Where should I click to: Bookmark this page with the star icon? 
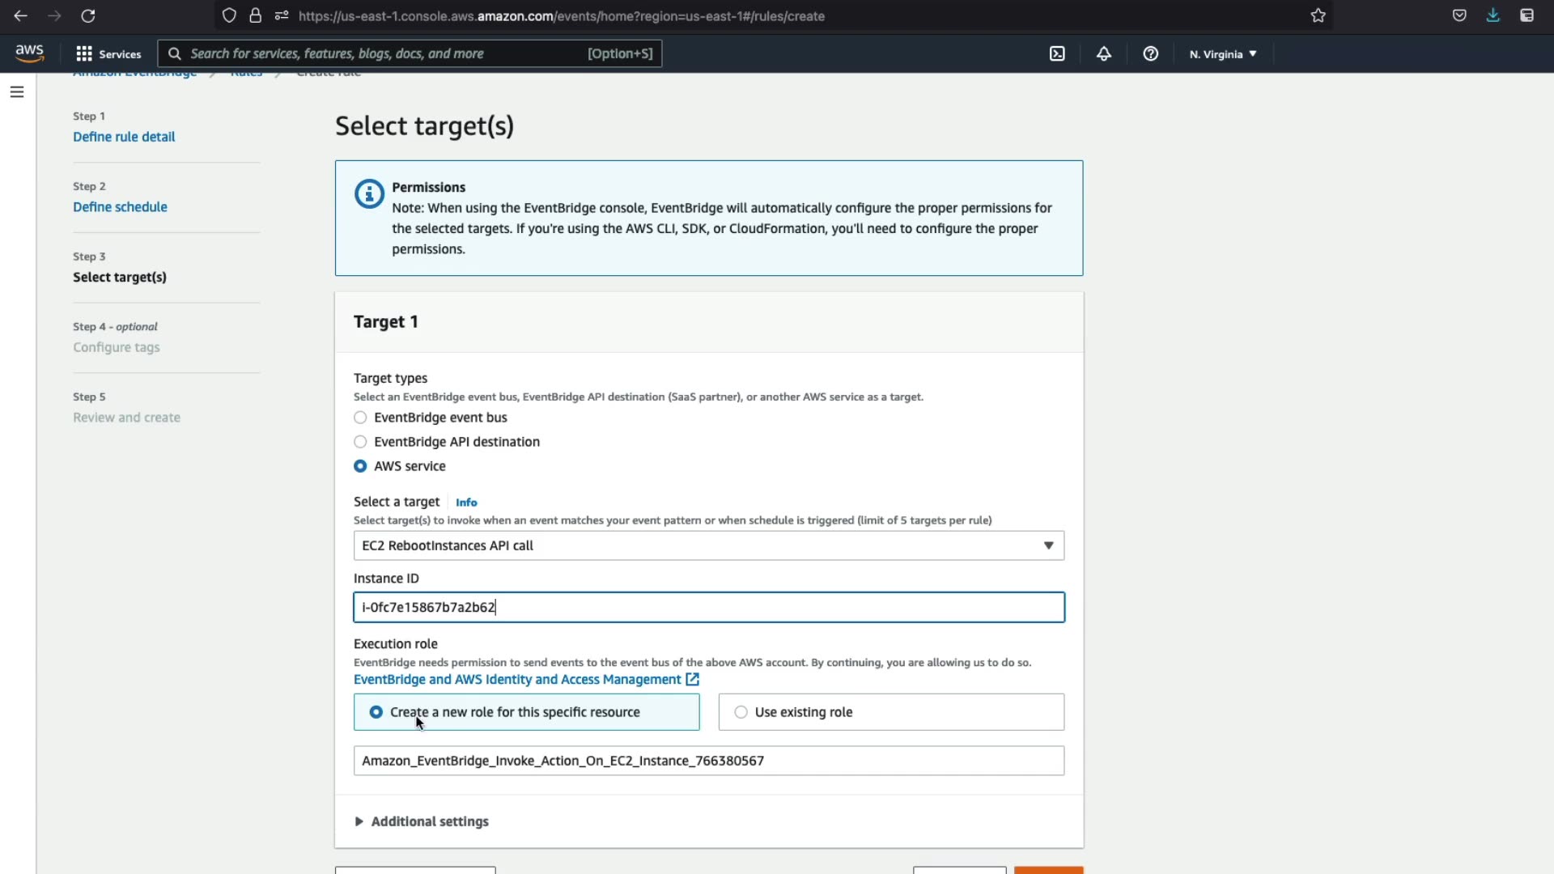[x=1318, y=16]
